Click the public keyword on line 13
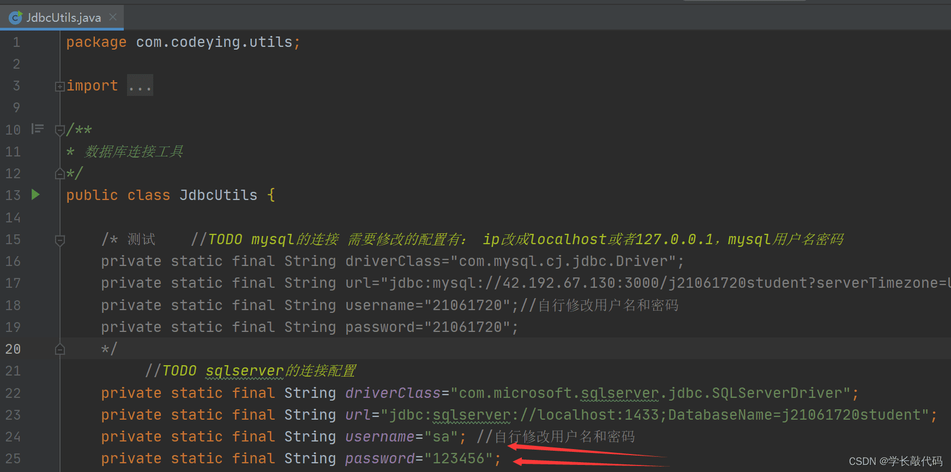Image resolution: width=951 pixels, height=472 pixels. pyautogui.click(x=92, y=195)
